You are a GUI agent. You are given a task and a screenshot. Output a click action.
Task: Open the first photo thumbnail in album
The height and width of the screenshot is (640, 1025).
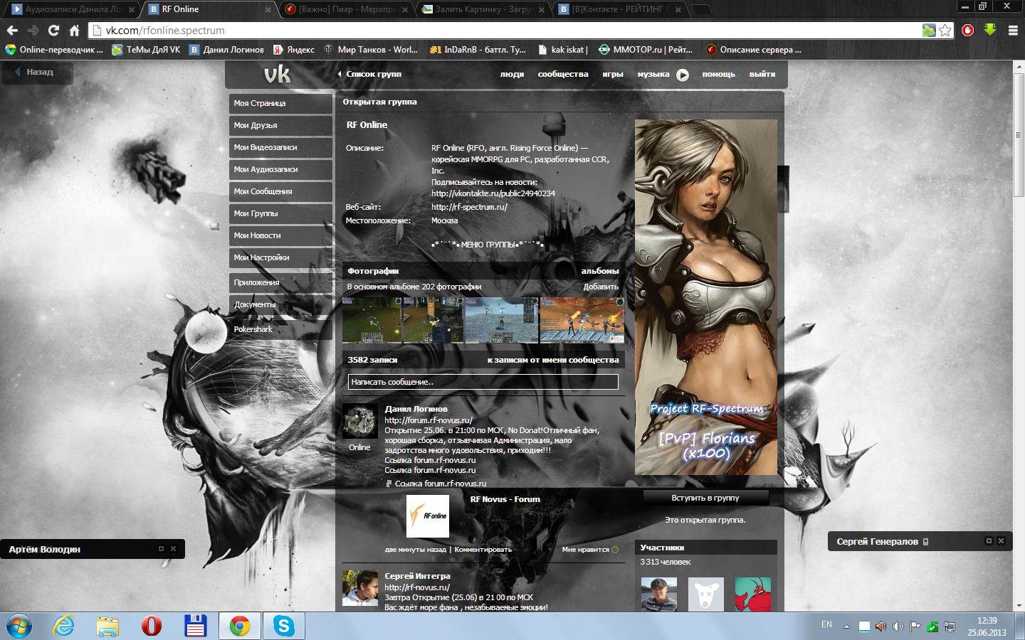372,320
